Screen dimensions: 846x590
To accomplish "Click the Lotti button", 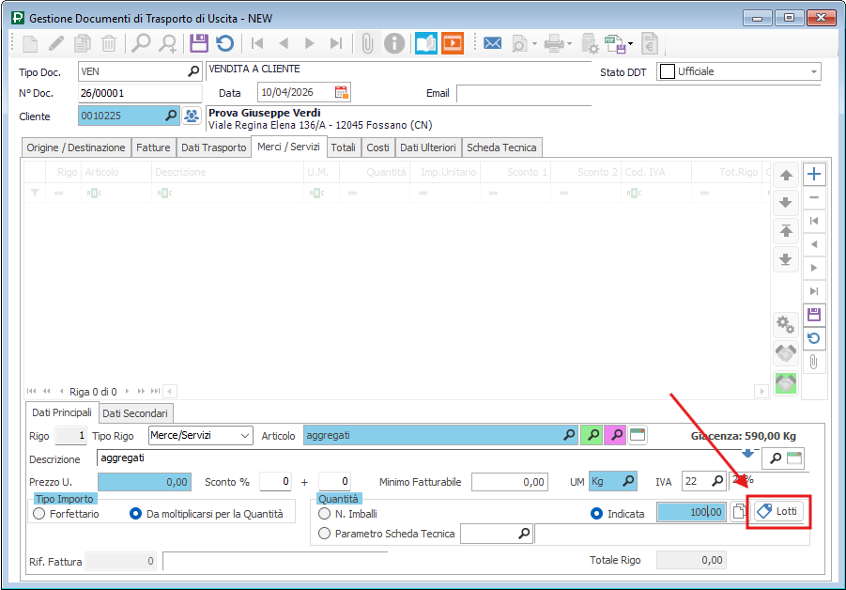I will pyautogui.click(x=779, y=511).
